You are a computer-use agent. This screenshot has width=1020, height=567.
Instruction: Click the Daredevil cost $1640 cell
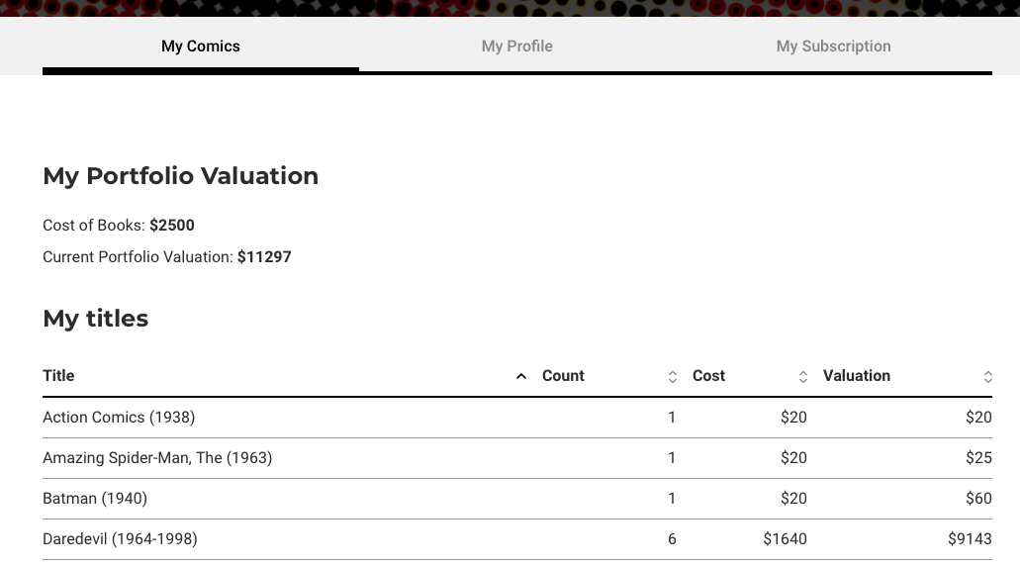coord(785,539)
